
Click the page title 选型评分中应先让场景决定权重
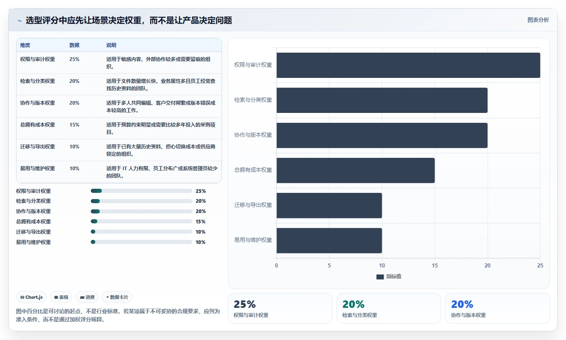tap(129, 20)
